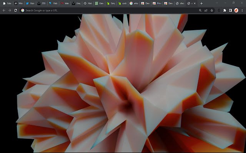Switch to the Twitter Hon tab
Viewport: 246px width, 153px height.
point(30,3)
